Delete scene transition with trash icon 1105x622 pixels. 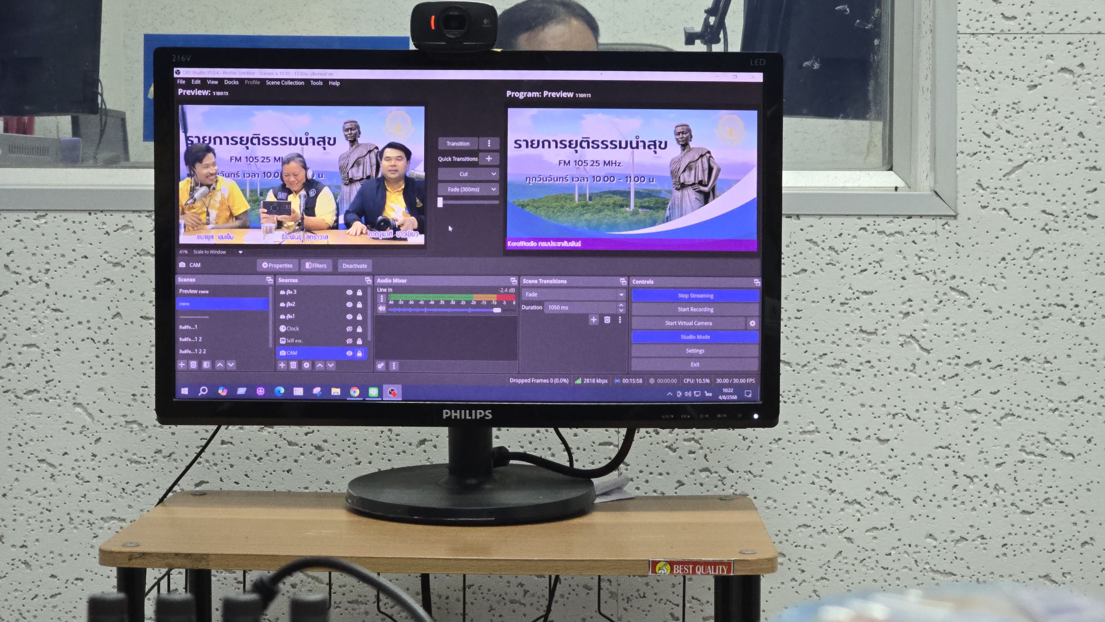(x=607, y=320)
